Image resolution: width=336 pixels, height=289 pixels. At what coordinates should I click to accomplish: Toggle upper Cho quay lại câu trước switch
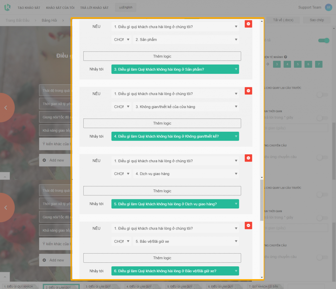click(x=322, y=95)
